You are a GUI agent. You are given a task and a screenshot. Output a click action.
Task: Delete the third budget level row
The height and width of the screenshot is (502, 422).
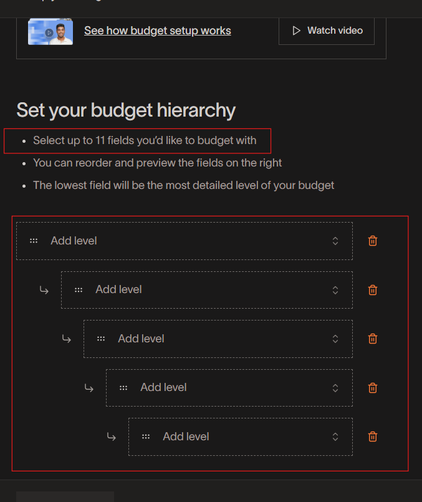tap(373, 339)
